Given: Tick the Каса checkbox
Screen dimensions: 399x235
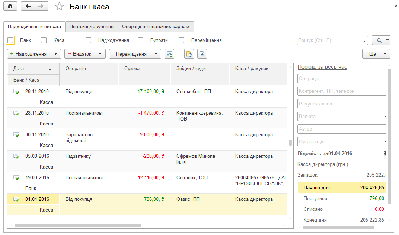Looking at the screenshot, I should coord(44,40).
